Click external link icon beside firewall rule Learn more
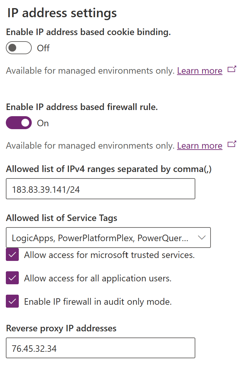The height and width of the screenshot is (368, 252). click(x=232, y=144)
